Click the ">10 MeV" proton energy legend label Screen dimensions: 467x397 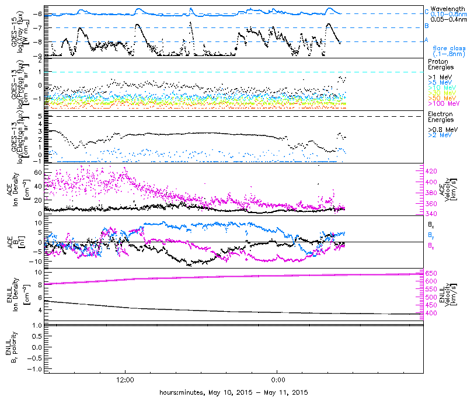point(442,88)
